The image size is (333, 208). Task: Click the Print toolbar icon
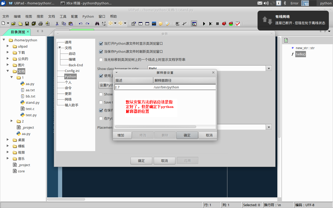[x=41, y=24]
